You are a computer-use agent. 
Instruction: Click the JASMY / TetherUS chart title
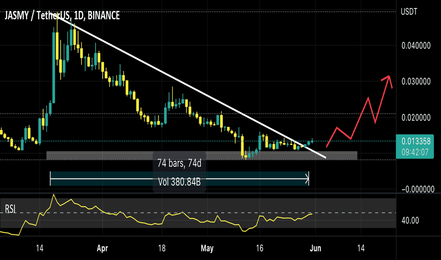coord(62,16)
